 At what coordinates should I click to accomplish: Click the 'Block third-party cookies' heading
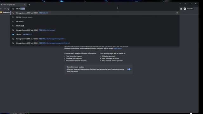pos(75,67)
